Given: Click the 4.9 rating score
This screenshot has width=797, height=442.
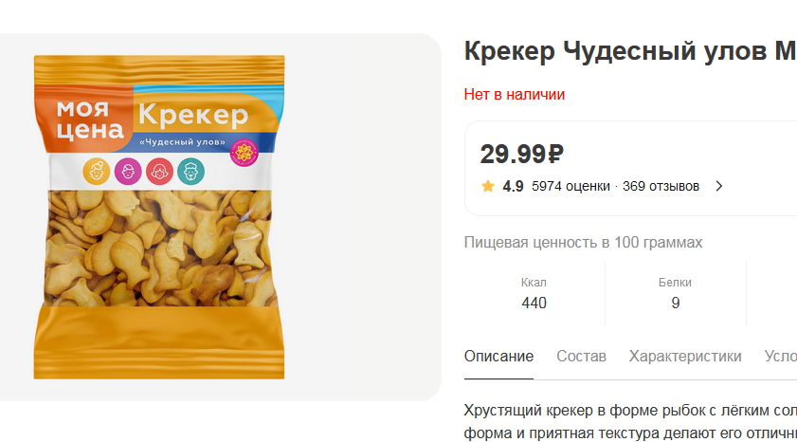Looking at the screenshot, I should [x=513, y=186].
